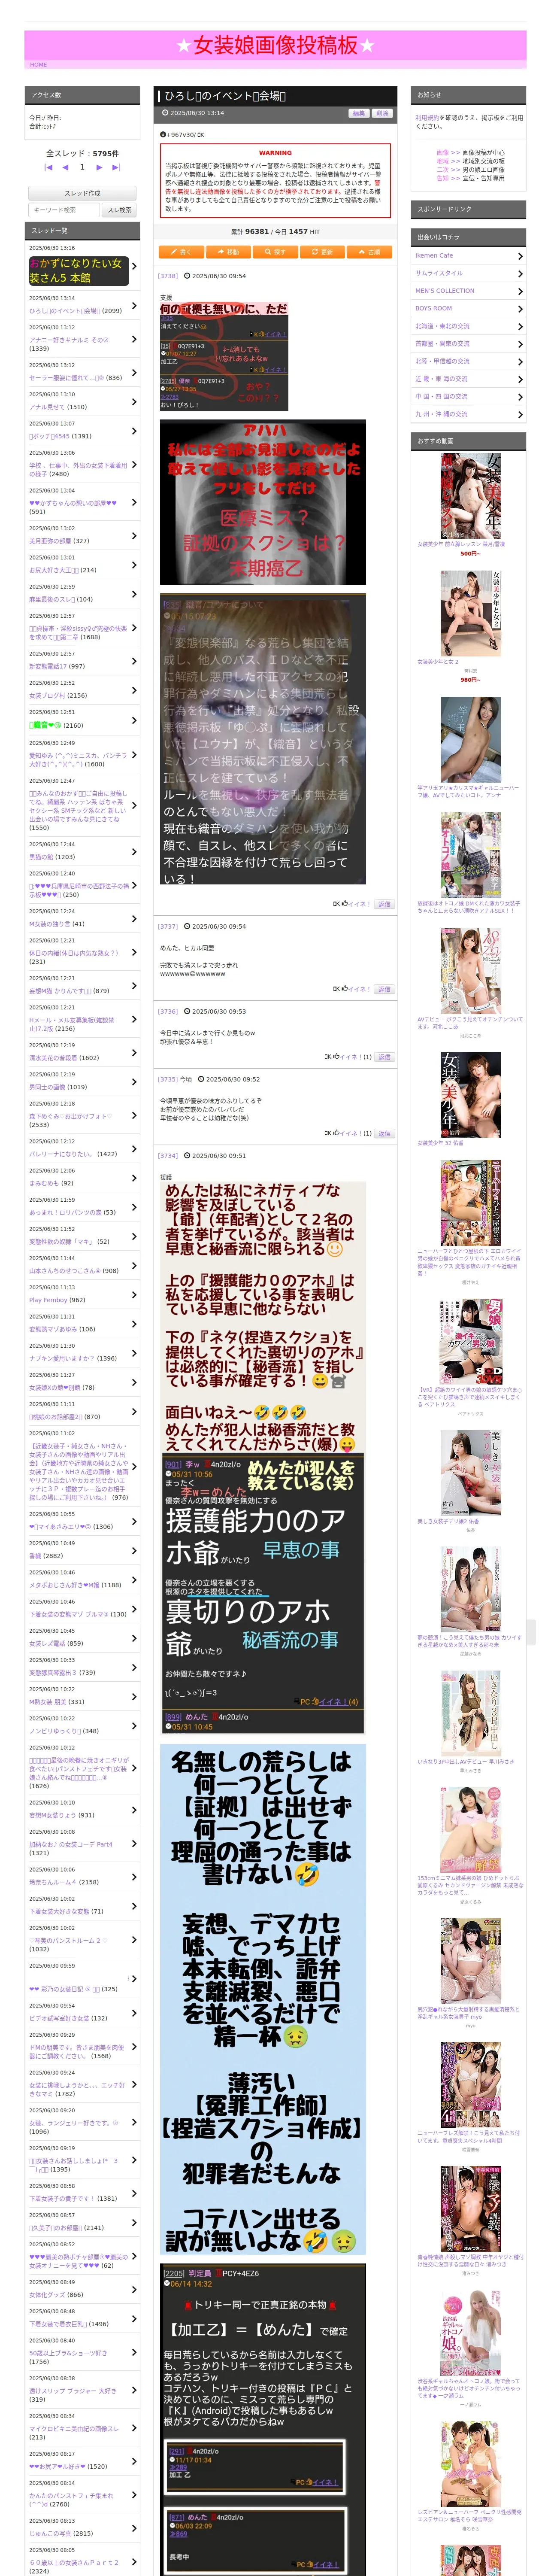Open post number [3736] link
Viewport: 551px width, 2576px height.
[168, 1011]
